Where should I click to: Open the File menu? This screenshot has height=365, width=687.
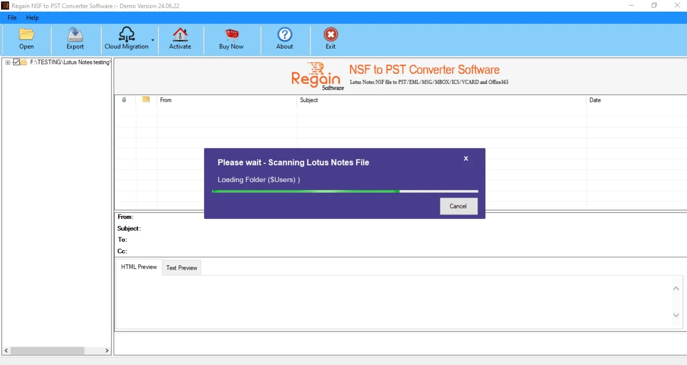pyautogui.click(x=12, y=18)
